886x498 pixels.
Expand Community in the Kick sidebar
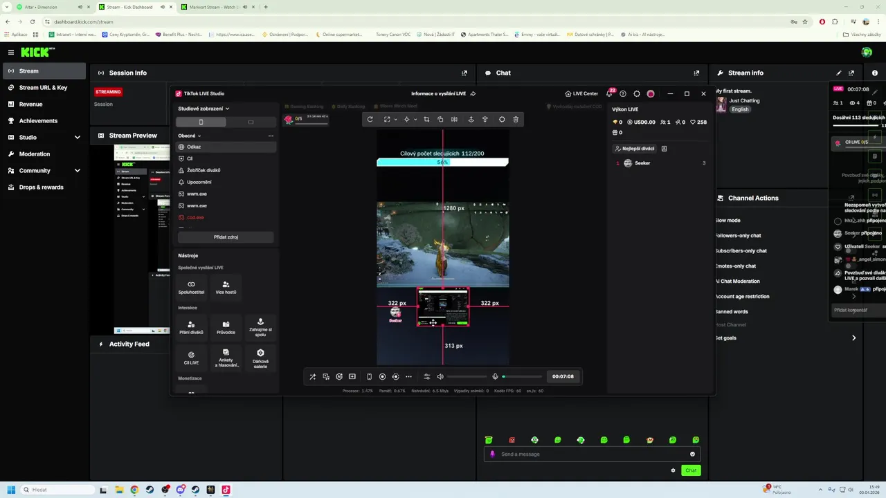77,171
